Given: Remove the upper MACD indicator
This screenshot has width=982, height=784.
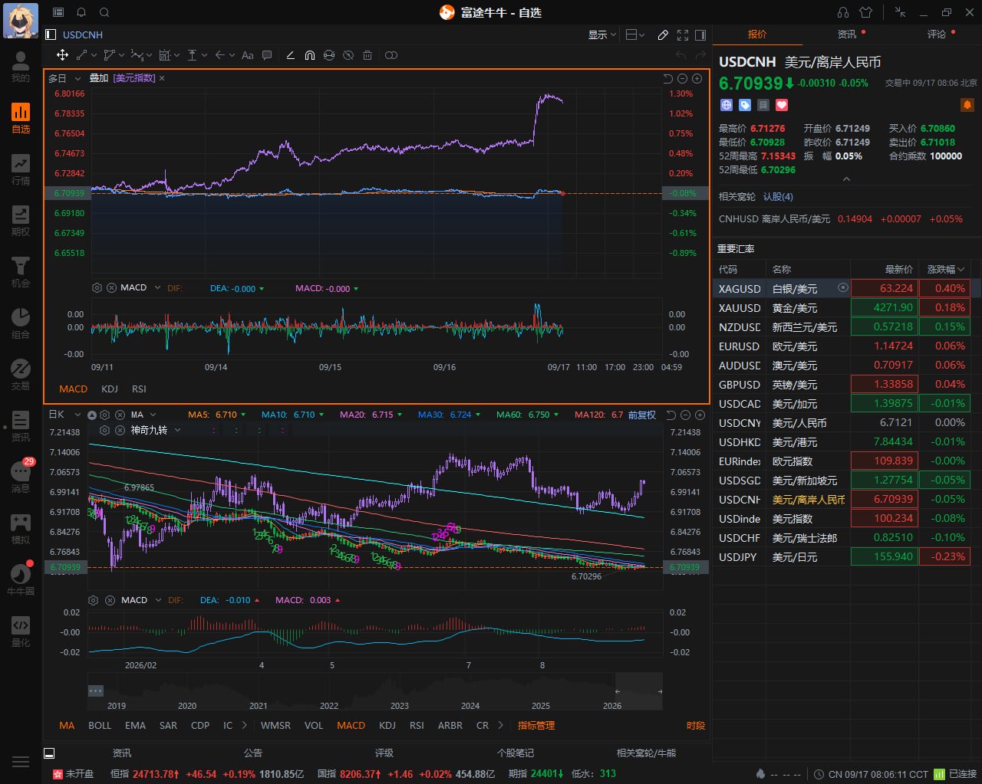Looking at the screenshot, I should [111, 287].
